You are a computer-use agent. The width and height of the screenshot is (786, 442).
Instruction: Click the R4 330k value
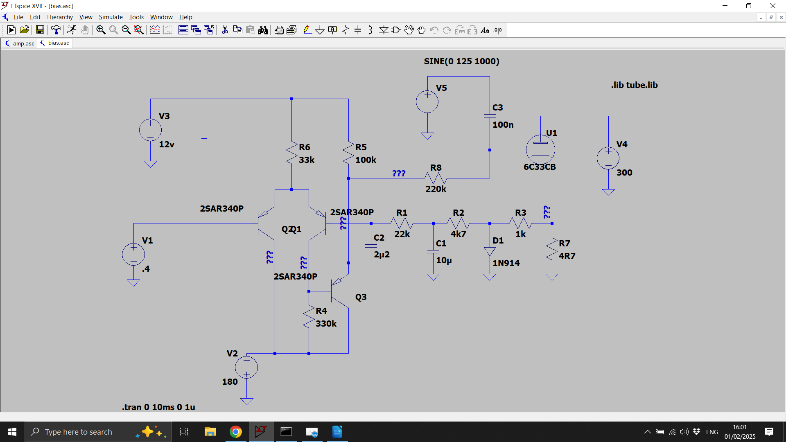(326, 324)
